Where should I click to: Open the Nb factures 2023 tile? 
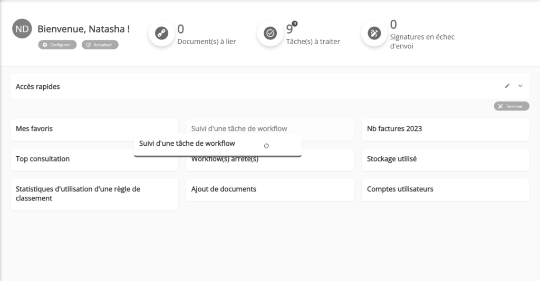[x=445, y=130]
